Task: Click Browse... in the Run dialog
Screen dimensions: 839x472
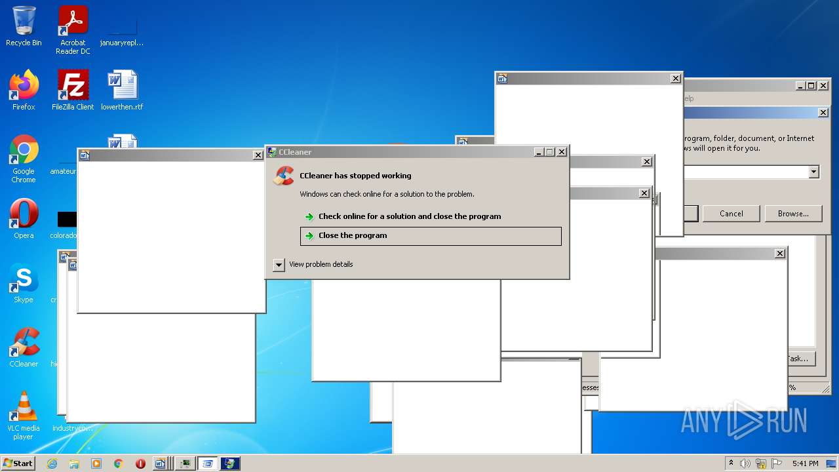Action: 793,214
